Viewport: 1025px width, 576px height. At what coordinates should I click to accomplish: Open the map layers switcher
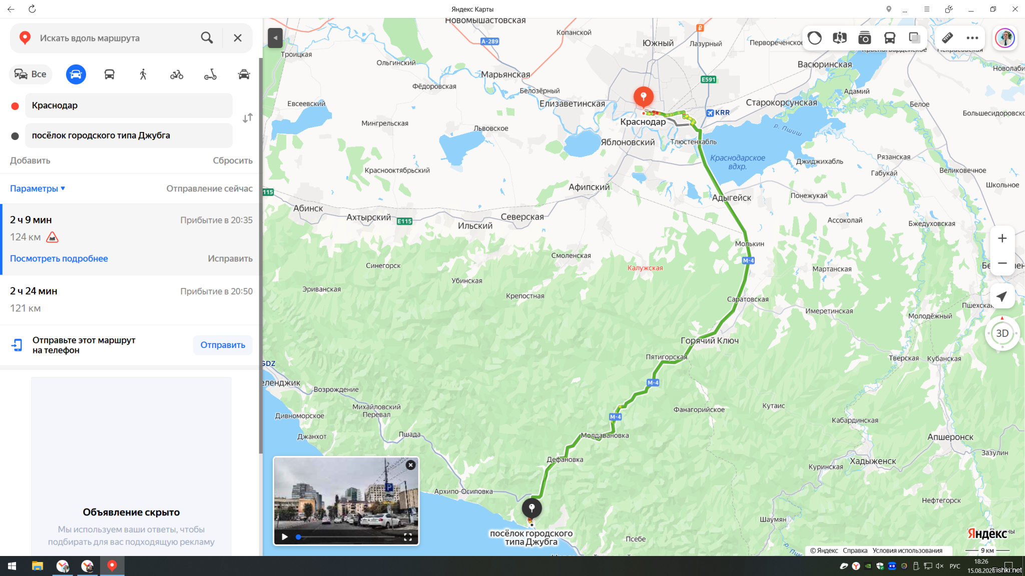[x=914, y=38]
